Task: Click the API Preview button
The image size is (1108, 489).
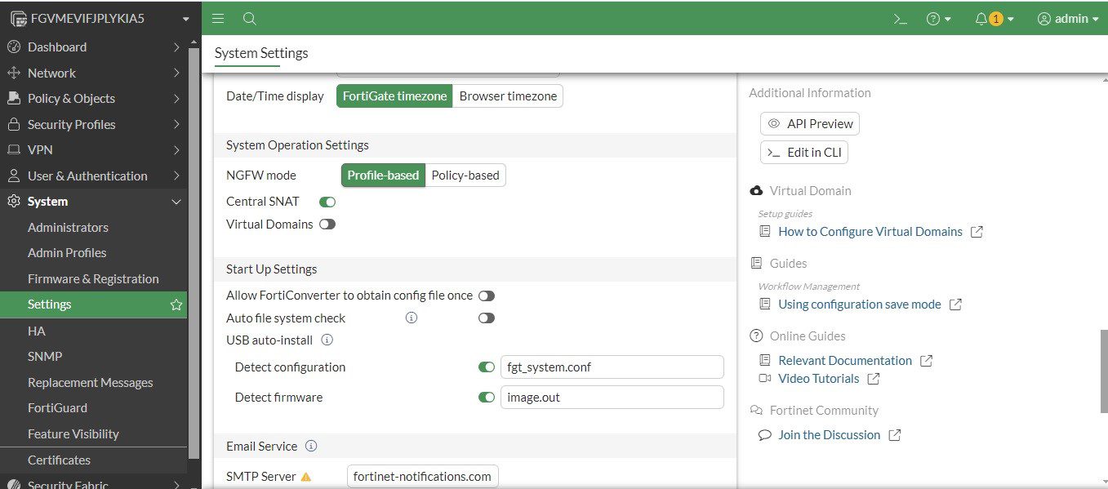Action: point(810,123)
